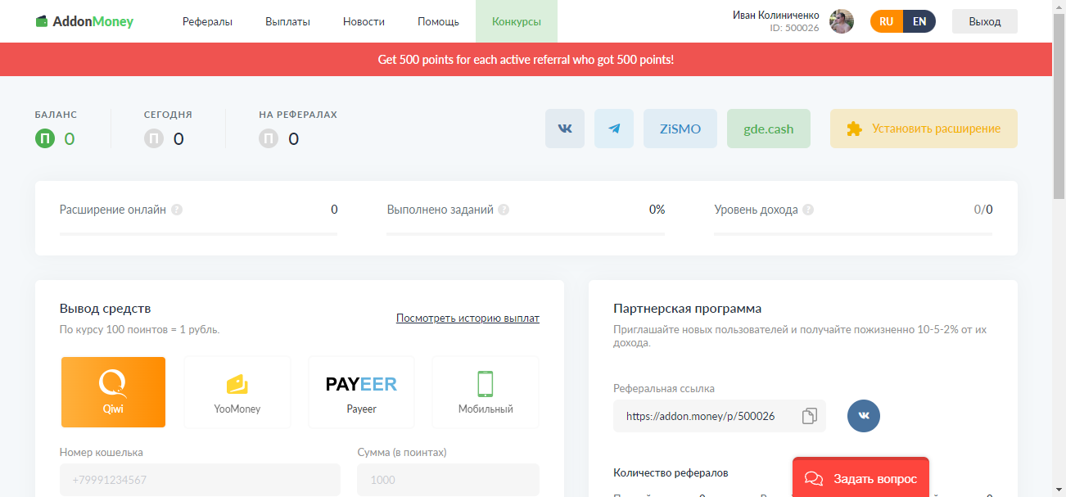The width and height of the screenshot is (1066, 497).
Task: Click help icon next to Расширение онлайн
Action: tap(177, 210)
